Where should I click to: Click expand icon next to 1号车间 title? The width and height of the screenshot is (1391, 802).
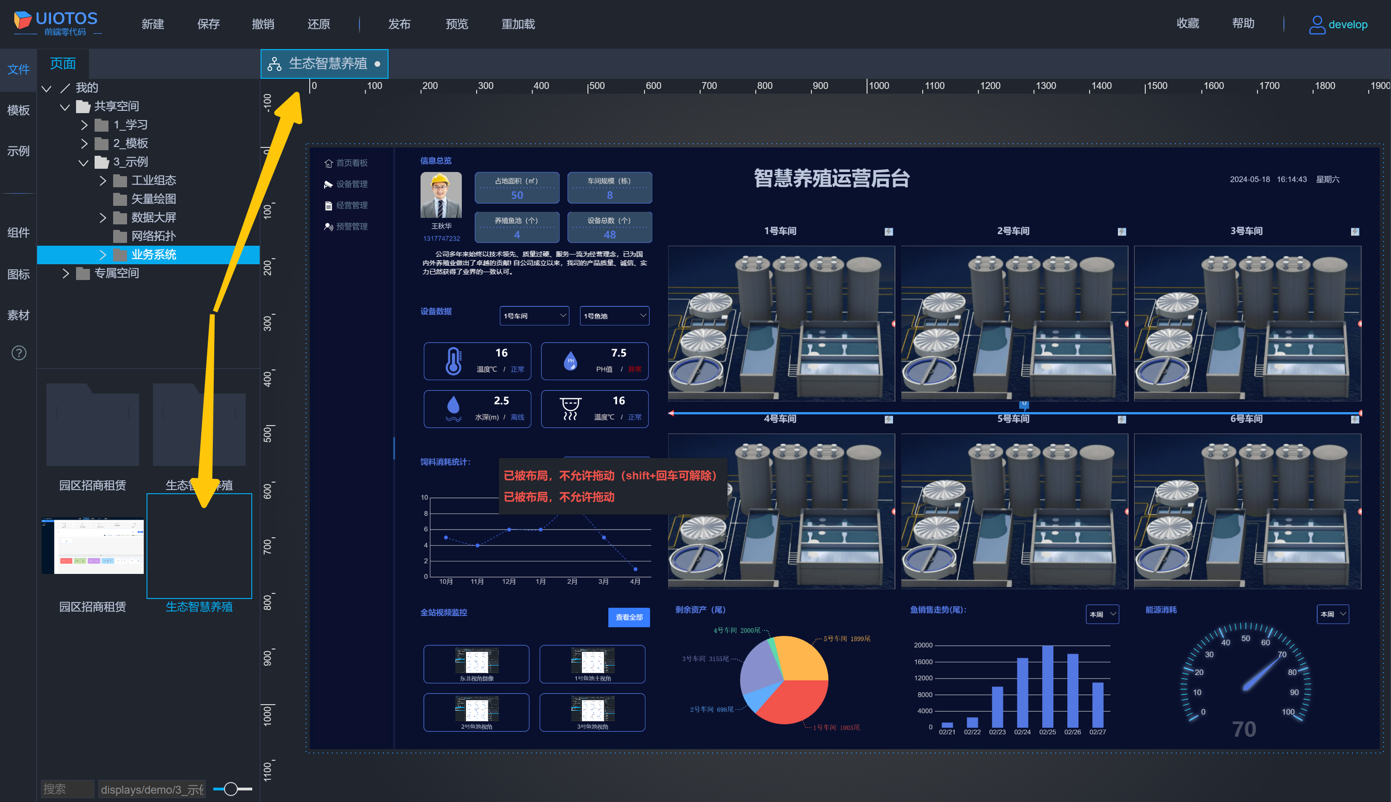pyautogui.click(x=888, y=231)
